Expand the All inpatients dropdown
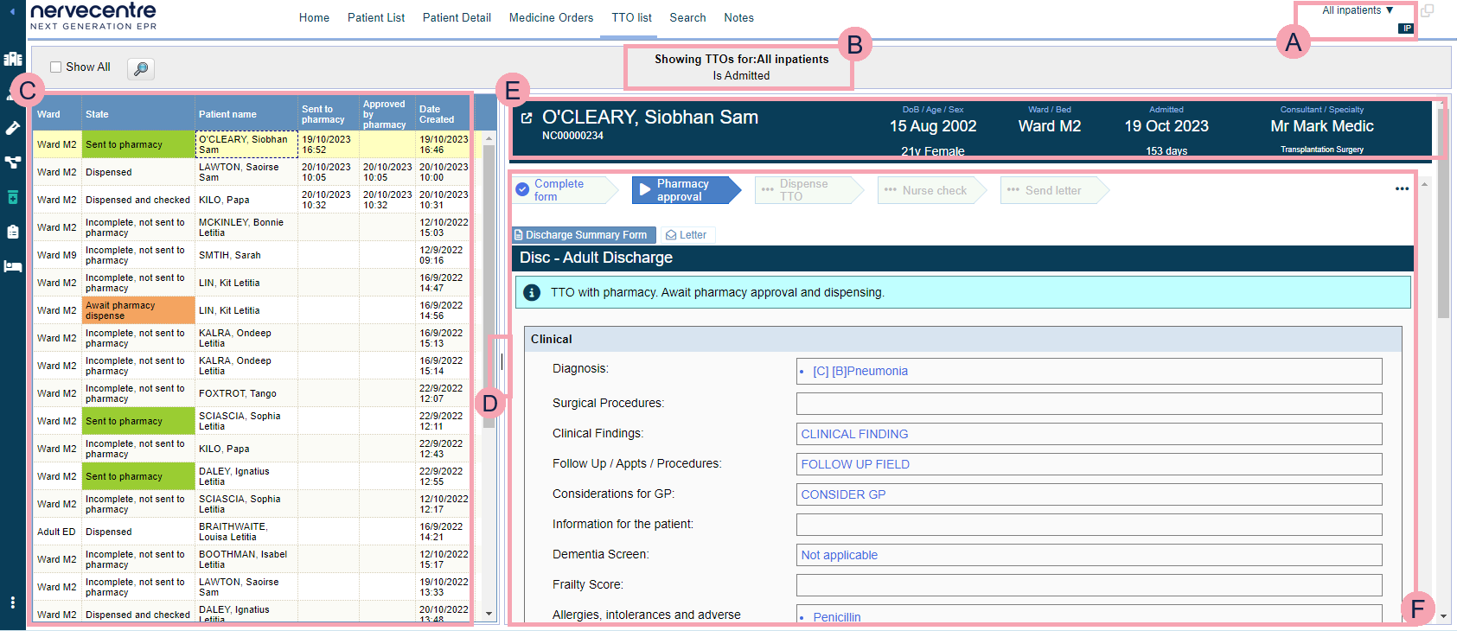The height and width of the screenshot is (631, 1457). (x=1358, y=10)
